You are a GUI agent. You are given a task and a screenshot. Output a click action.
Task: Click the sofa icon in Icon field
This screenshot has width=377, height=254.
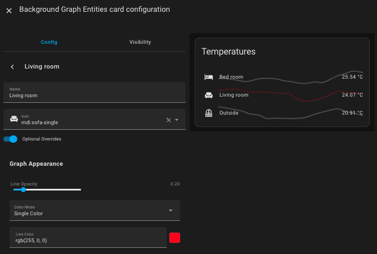tap(14, 119)
